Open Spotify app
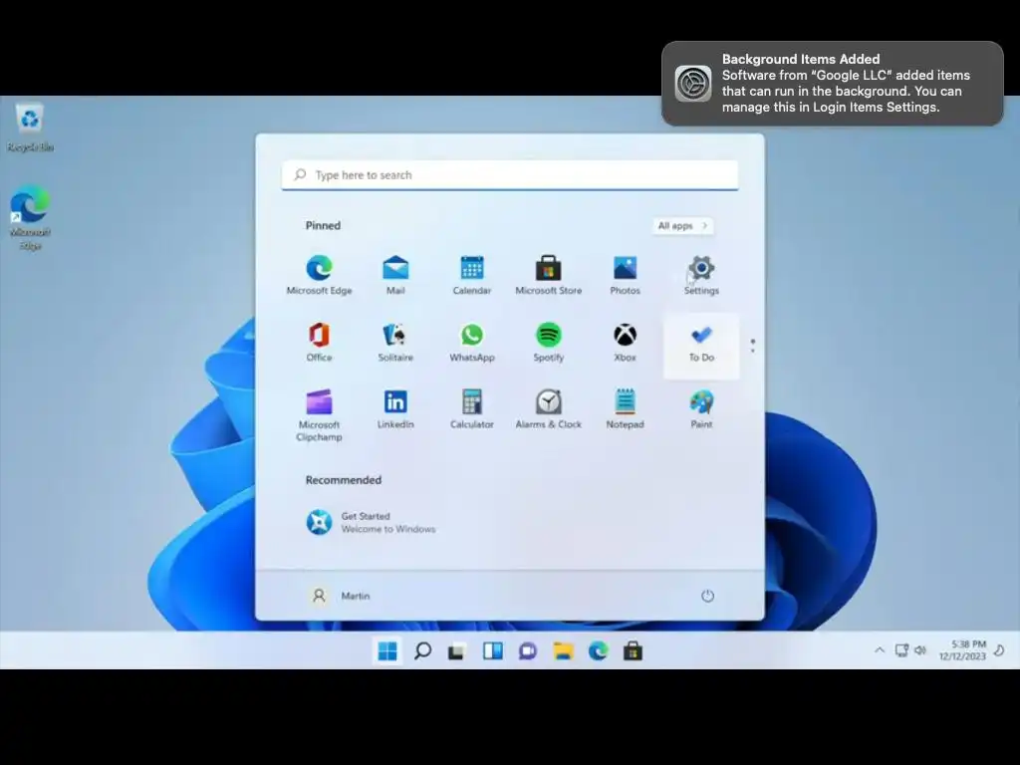 coord(549,343)
